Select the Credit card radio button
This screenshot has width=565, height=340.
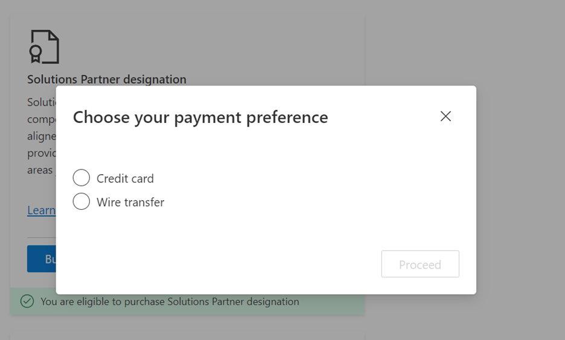pos(81,178)
